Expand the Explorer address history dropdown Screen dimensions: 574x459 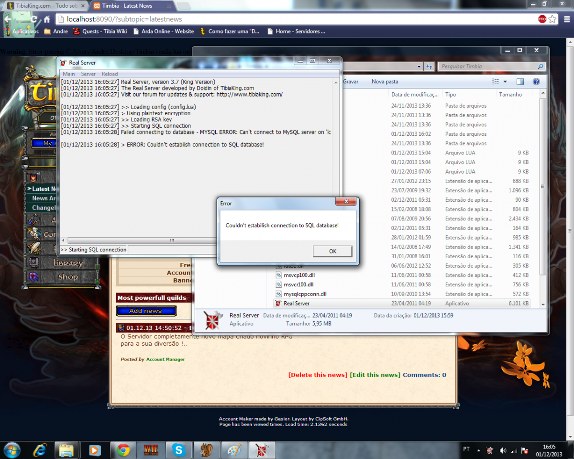click(x=419, y=66)
